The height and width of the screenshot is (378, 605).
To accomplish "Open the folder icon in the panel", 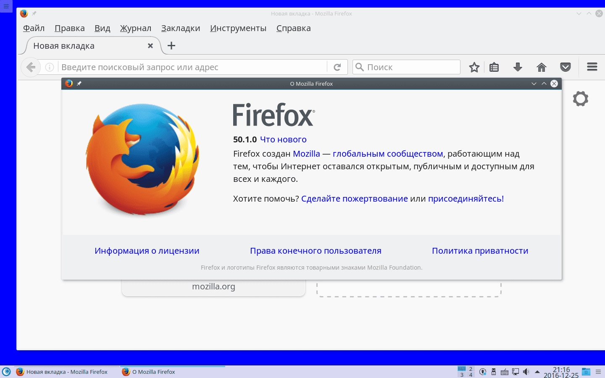I will pyautogui.click(x=586, y=372).
